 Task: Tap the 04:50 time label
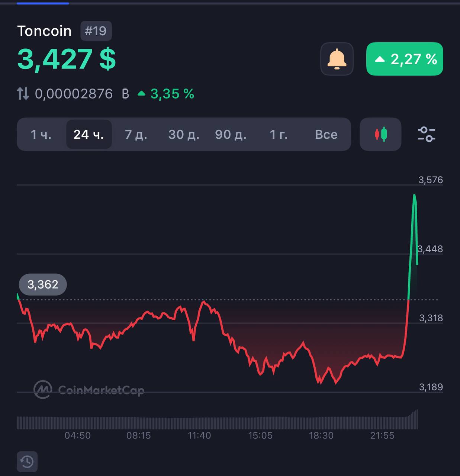tap(78, 435)
